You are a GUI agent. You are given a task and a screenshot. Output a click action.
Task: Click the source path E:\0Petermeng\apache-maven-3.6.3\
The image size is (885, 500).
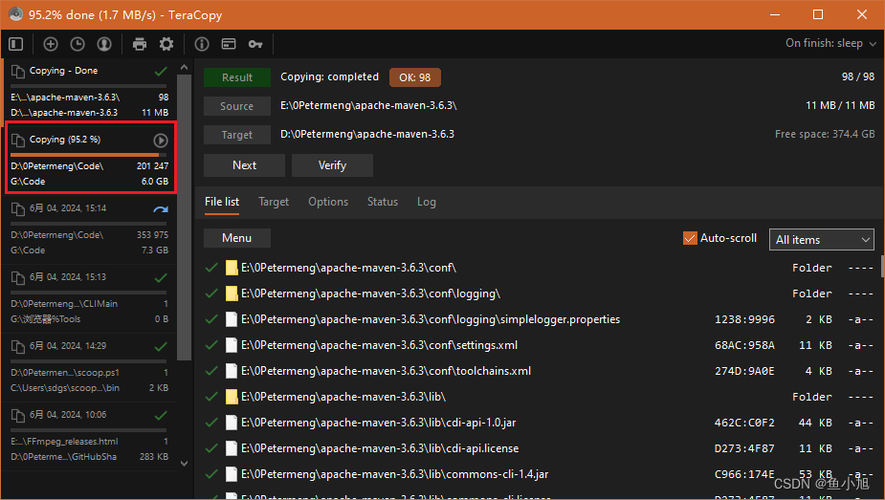368,105
